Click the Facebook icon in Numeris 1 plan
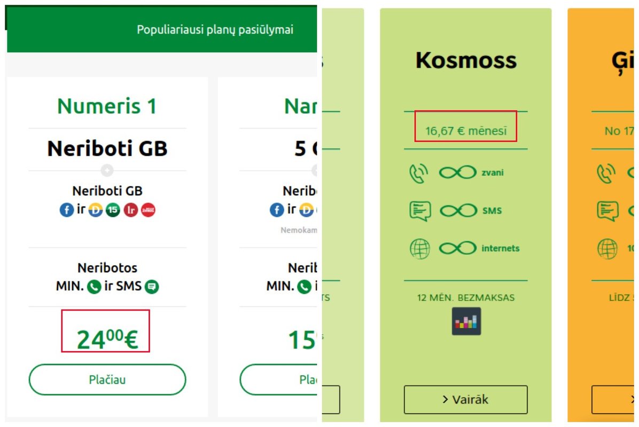639x427 pixels. click(67, 210)
